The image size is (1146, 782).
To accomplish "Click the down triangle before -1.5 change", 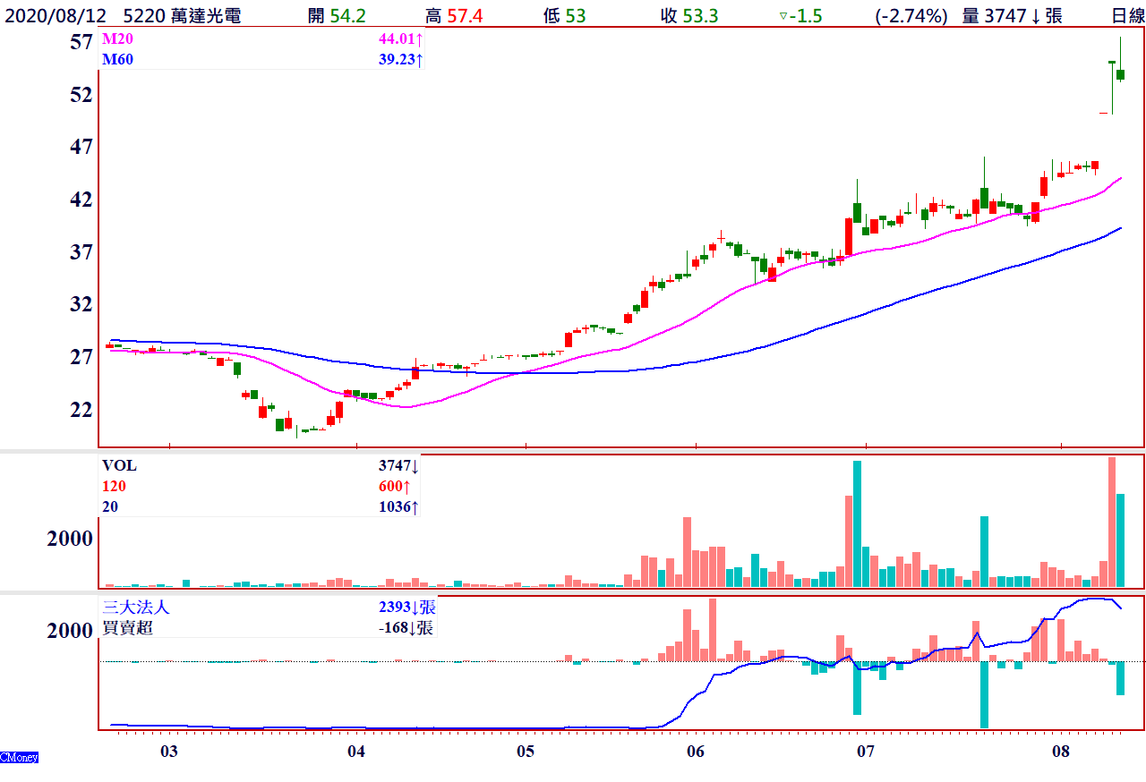I will tap(783, 16).
